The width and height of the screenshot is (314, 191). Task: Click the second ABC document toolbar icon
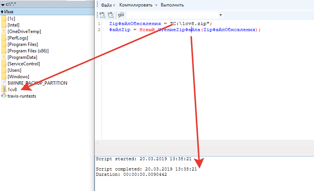coord(111,15)
